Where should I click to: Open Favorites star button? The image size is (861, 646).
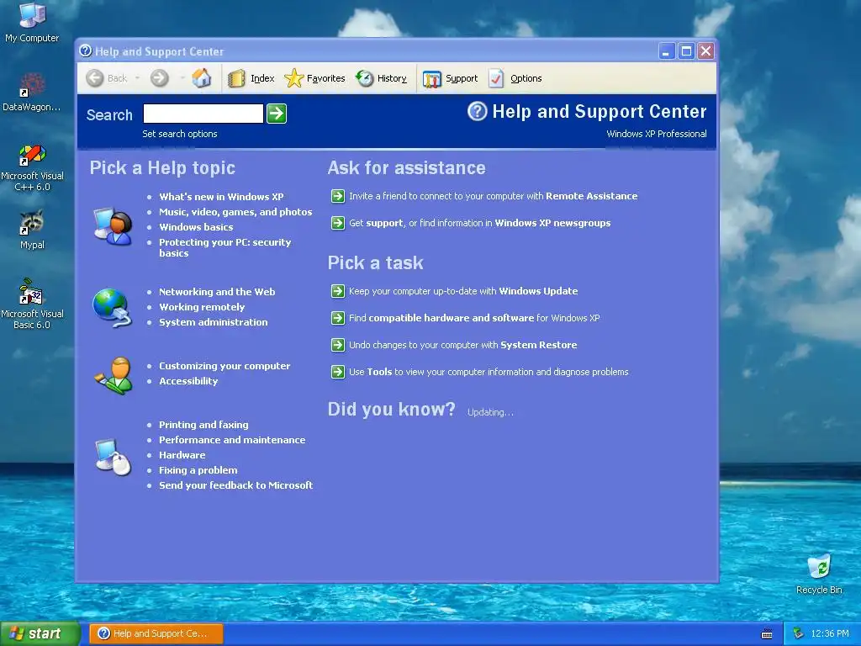[314, 78]
